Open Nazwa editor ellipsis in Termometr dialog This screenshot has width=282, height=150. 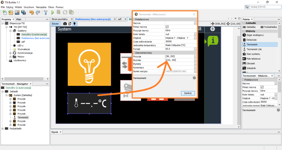click(x=195, y=23)
